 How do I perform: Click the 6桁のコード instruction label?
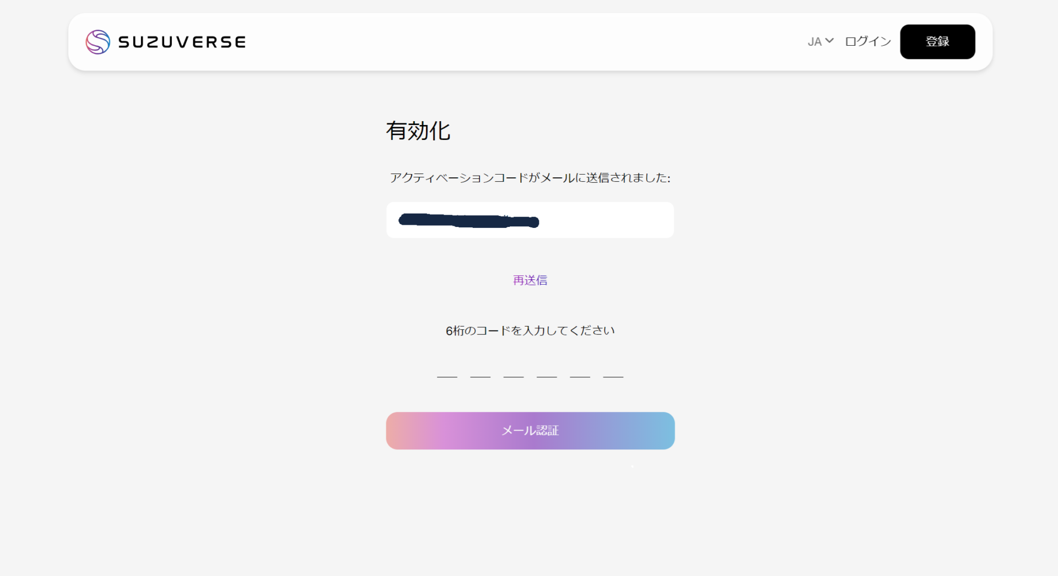tap(530, 330)
